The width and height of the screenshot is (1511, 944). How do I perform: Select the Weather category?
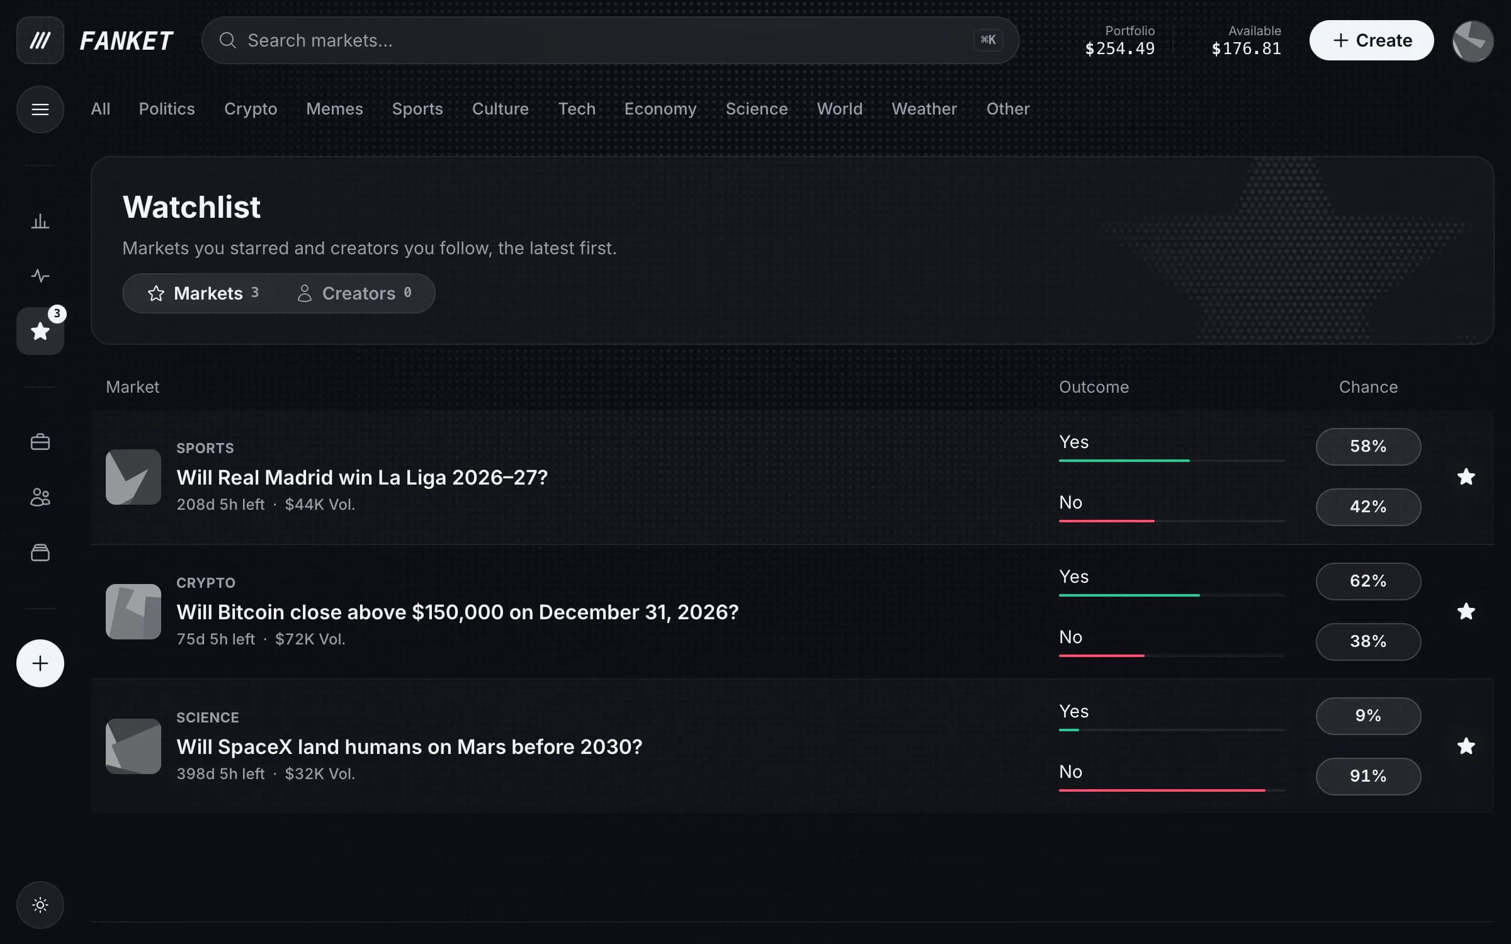[924, 109]
